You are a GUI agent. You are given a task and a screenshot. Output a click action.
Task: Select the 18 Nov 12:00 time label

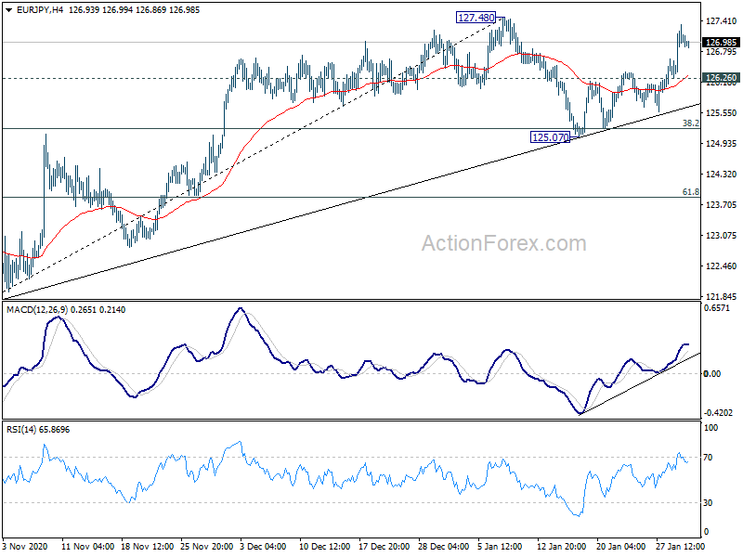(148, 546)
